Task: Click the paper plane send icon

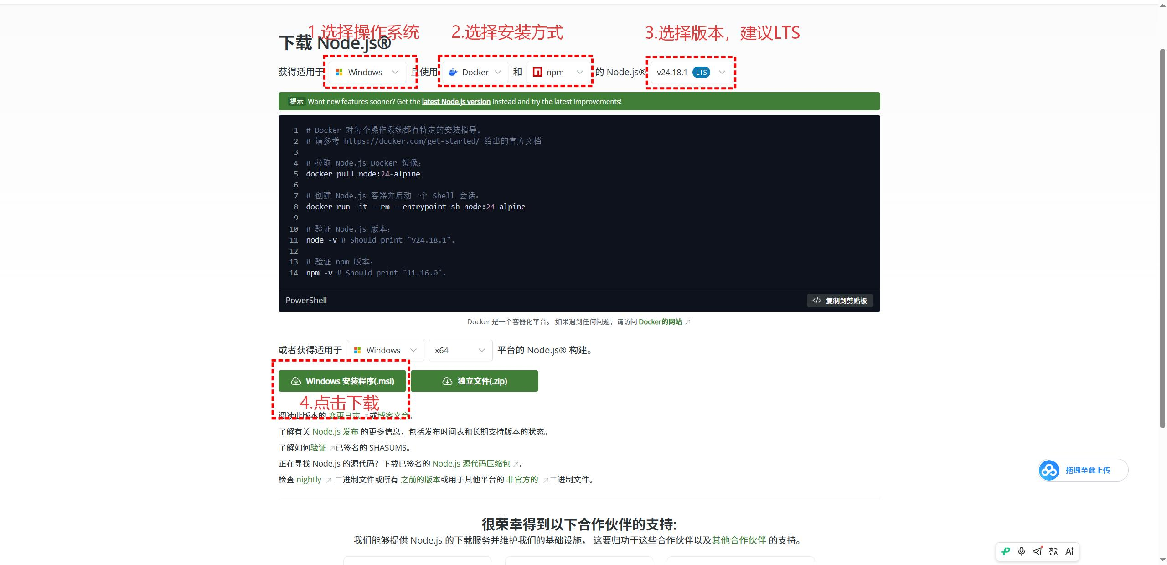Action: coord(1038,551)
